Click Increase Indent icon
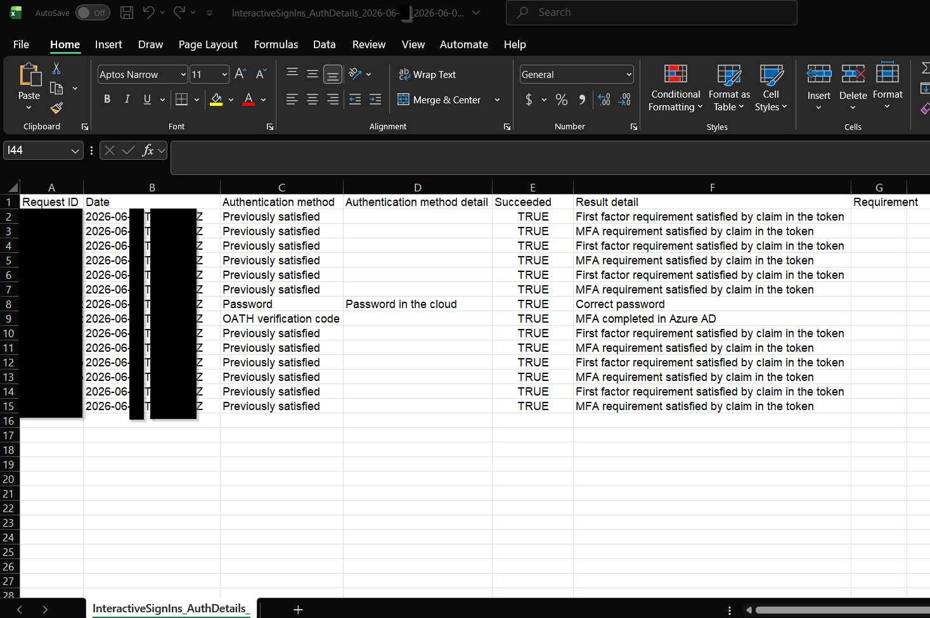This screenshot has height=618, width=930. (x=375, y=100)
